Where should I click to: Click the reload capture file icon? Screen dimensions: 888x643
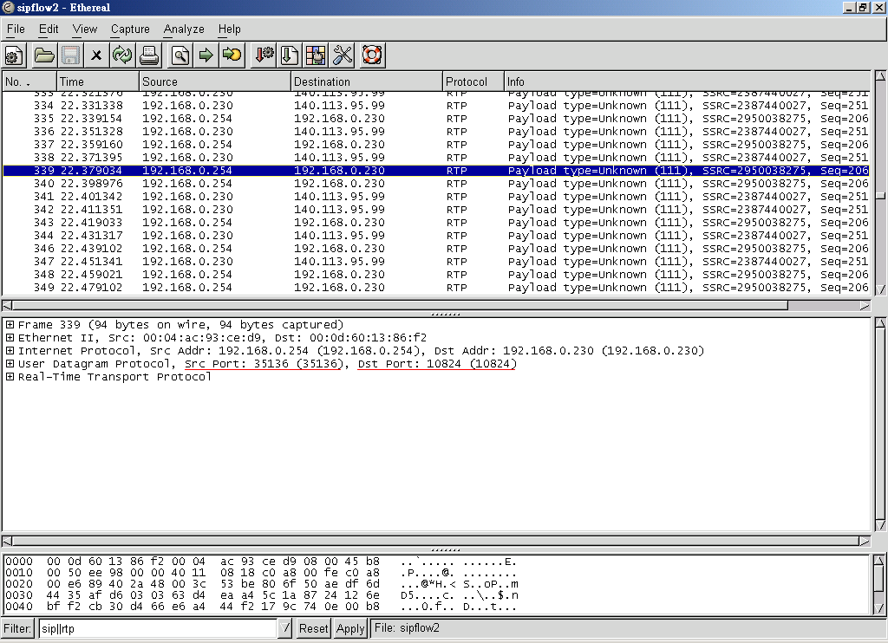(122, 56)
